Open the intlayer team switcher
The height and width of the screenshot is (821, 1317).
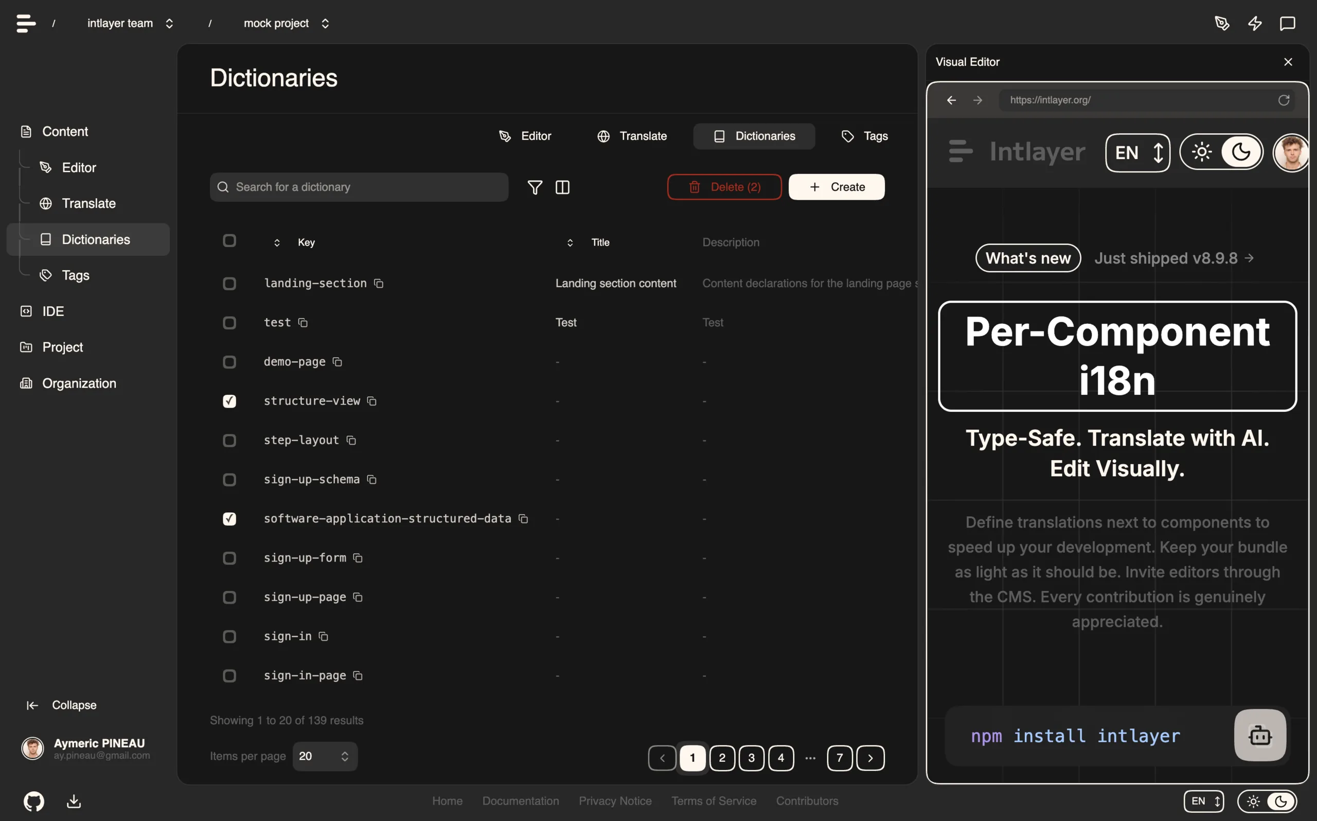click(x=130, y=23)
